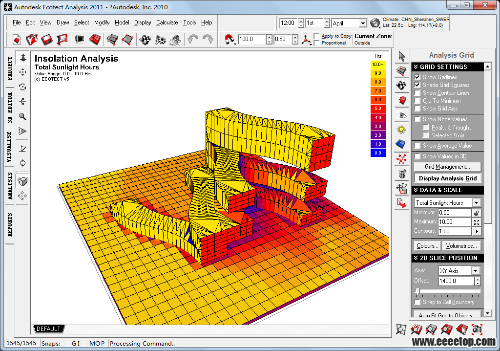Enable Show Contour Lines checkbox

(417, 93)
